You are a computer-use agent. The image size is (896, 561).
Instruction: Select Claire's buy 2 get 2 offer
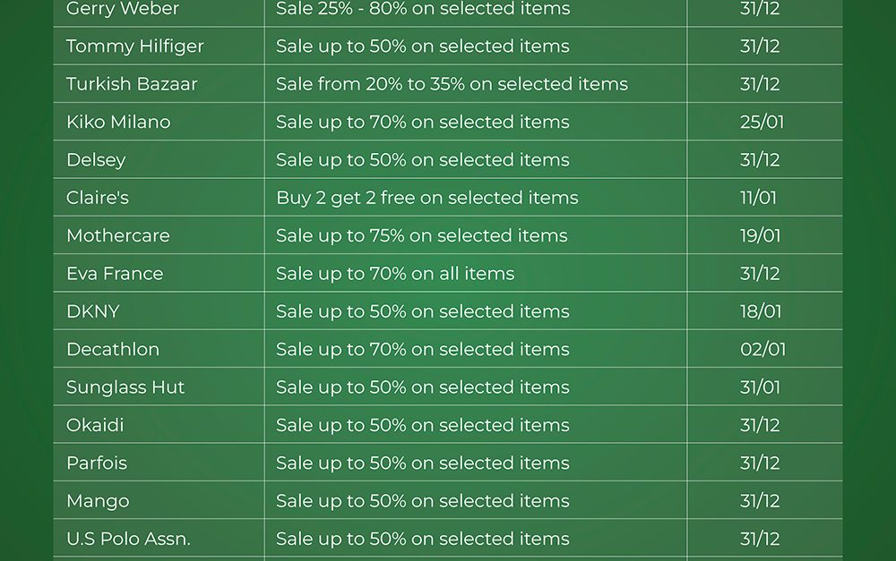pyautogui.click(x=426, y=198)
